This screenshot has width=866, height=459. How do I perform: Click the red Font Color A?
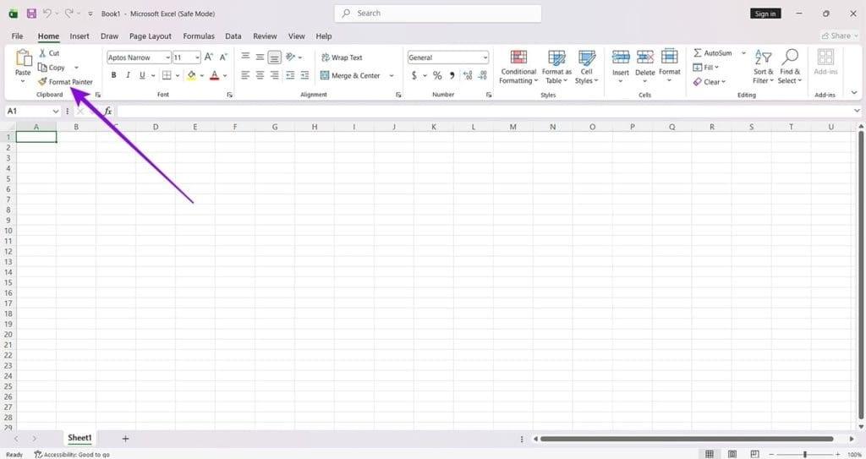215,75
